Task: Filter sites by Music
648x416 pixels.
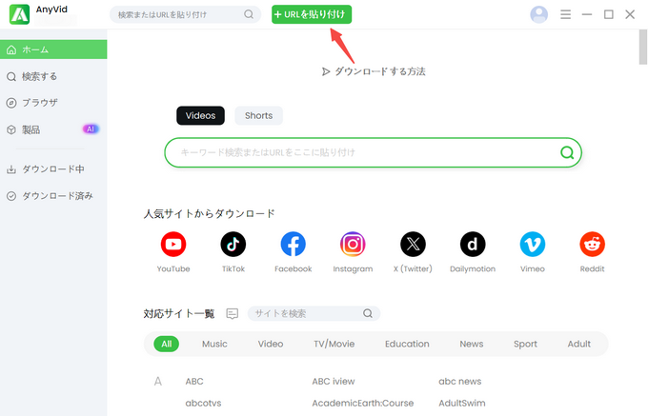Action: tap(214, 344)
